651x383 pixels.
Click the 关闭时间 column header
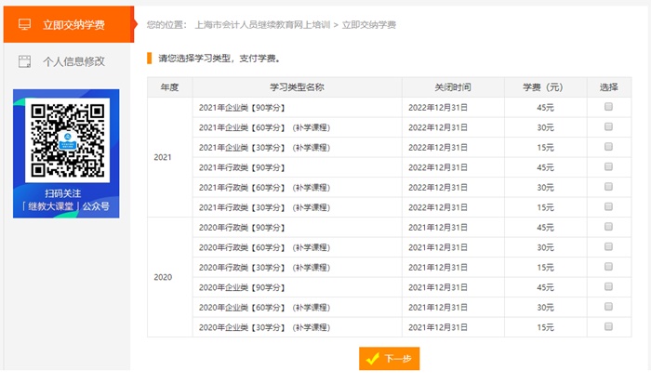tap(453, 87)
